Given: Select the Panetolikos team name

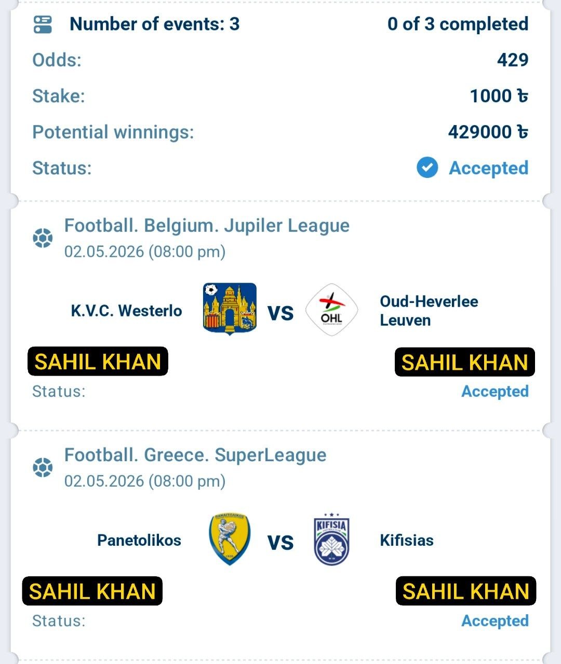Looking at the screenshot, I should click(x=139, y=540).
